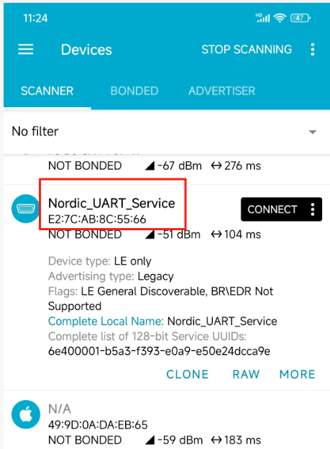Tap the Apple device icon
This screenshot has height=449, width=330.
[26, 414]
